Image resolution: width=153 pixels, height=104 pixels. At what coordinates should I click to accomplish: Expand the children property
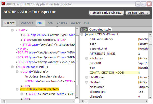[87, 82]
